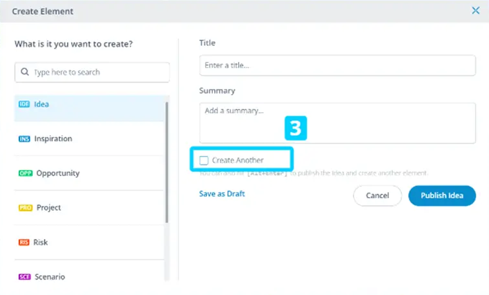Select the Risk label in the list
The width and height of the screenshot is (489, 295).
[x=41, y=243]
